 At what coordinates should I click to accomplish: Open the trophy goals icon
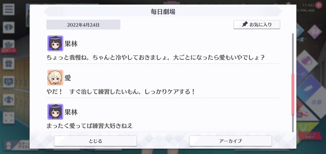pyautogui.click(x=9, y=100)
